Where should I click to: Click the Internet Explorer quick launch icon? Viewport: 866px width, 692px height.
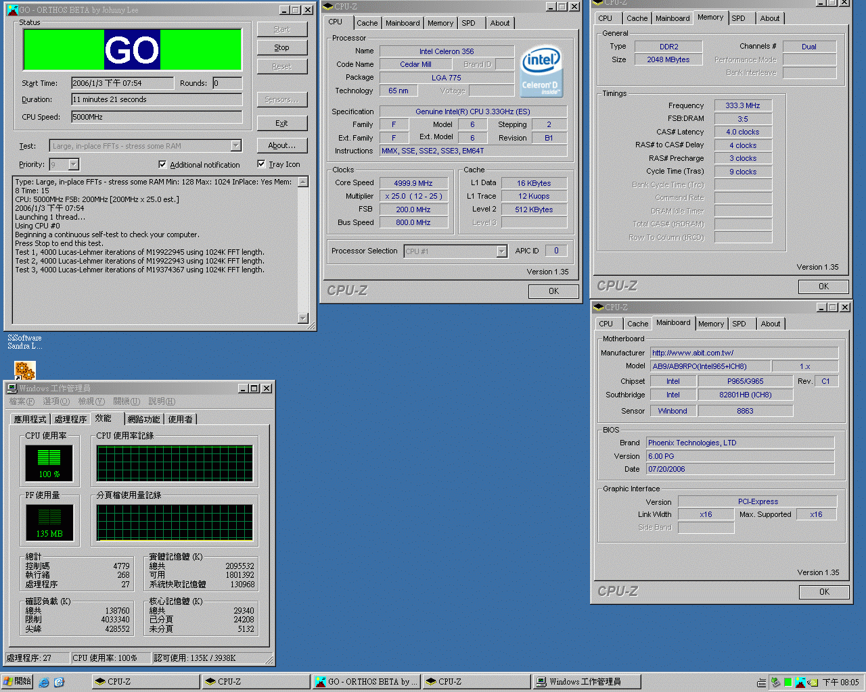44,683
